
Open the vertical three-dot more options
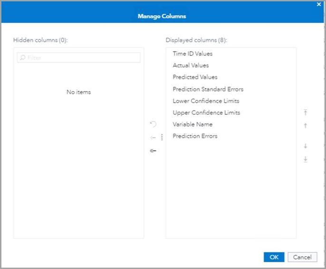click(x=162, y=138)
